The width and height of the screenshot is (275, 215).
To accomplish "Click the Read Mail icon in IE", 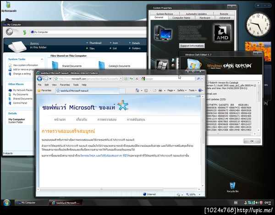I will [x=154, y=90].
